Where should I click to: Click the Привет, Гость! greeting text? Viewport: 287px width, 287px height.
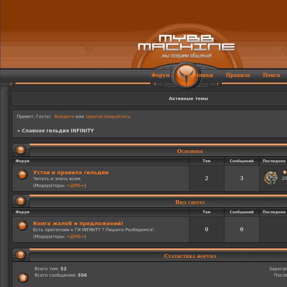point(33,116)
